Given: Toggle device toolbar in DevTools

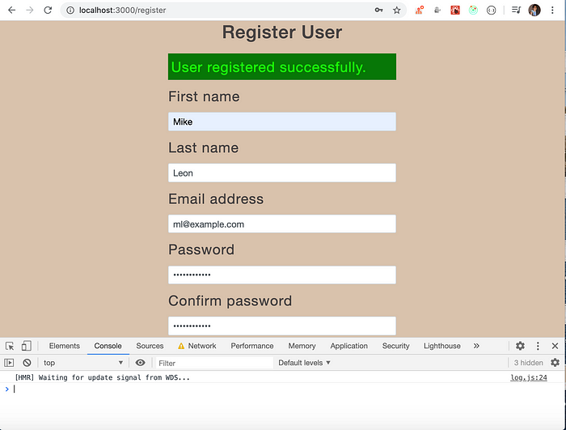Looking at the screenshot, I should click(27, 346).
